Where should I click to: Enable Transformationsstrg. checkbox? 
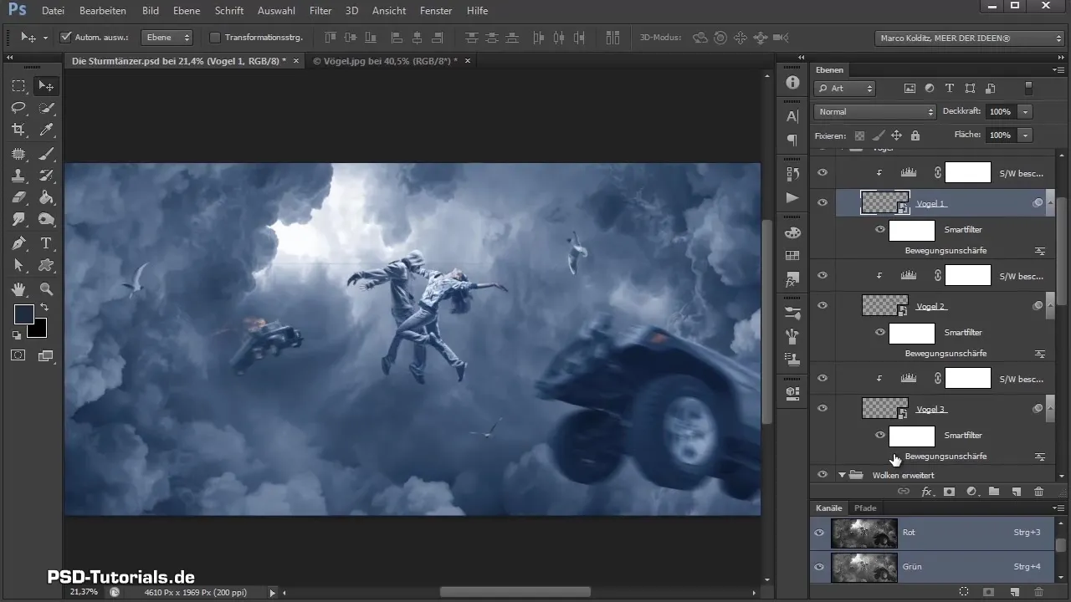[x=214, y=38]
